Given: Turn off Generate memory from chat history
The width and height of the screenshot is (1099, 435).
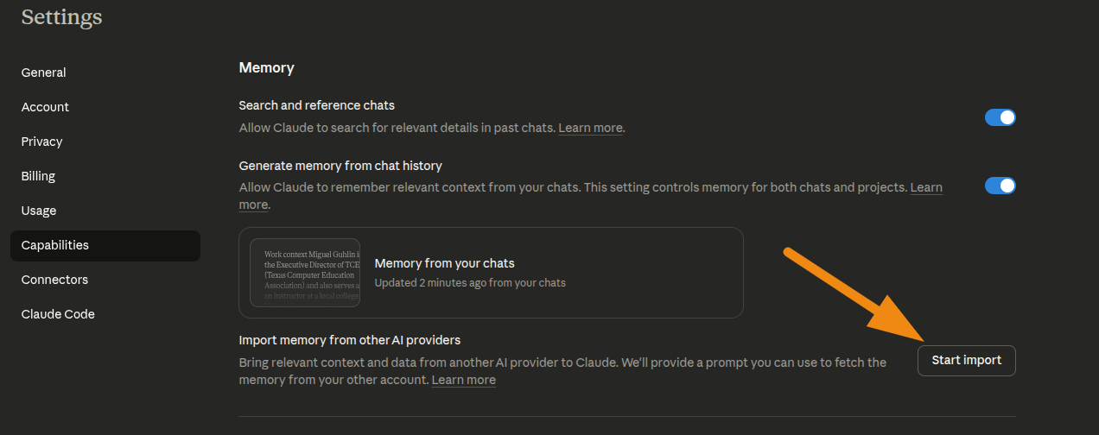Looking at the screenshot, I should pyautogui.click(x=1000, y=186).
